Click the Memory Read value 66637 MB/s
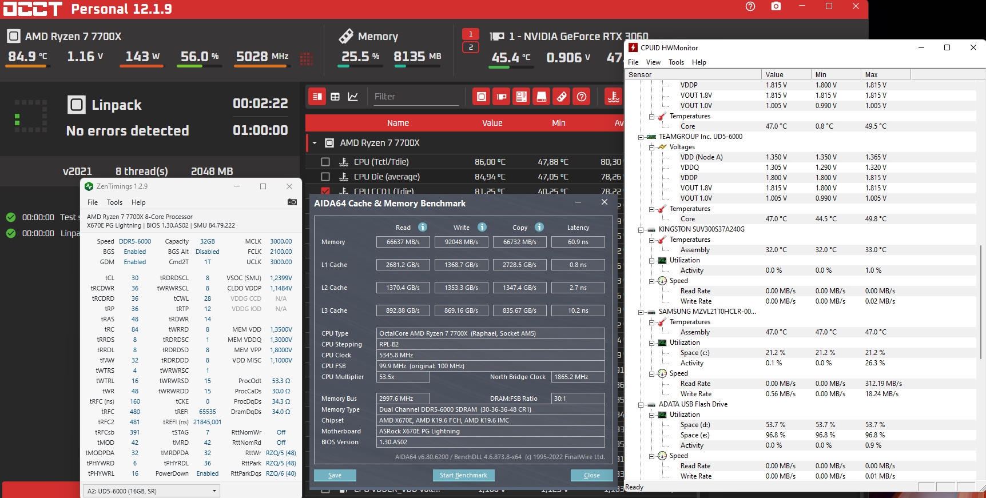The image size is (986, 498). (403, 242)
